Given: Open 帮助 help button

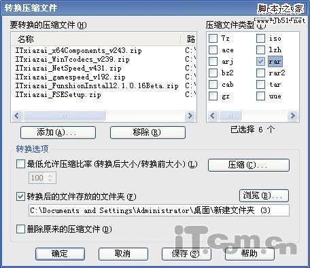Looking at the screenshot, I should (x=249, y=254).
